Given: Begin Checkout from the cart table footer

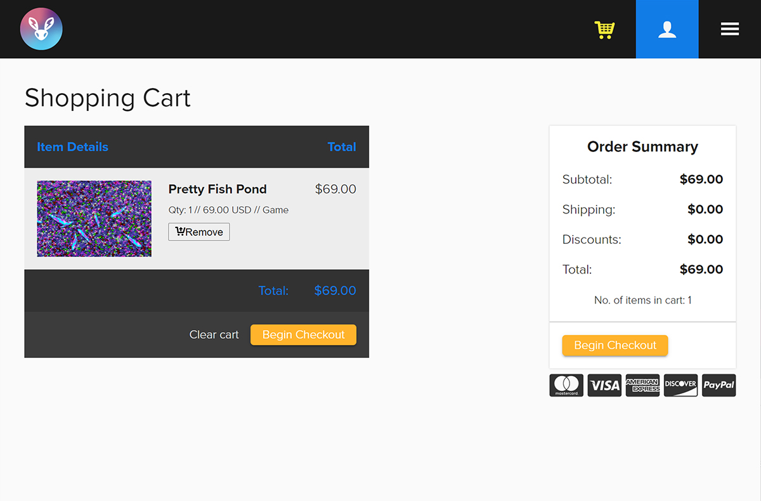Looking at the screenshot, I should coord(303,334).
